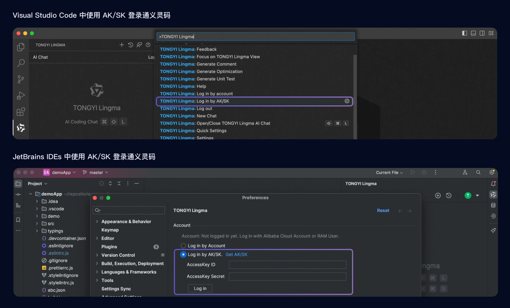Expand Languages & Frameworks in Preferences
510x308 pixels.
tap(97, 272)
